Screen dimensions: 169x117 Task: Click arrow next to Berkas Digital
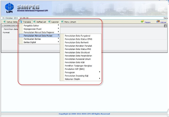(58, 42)
